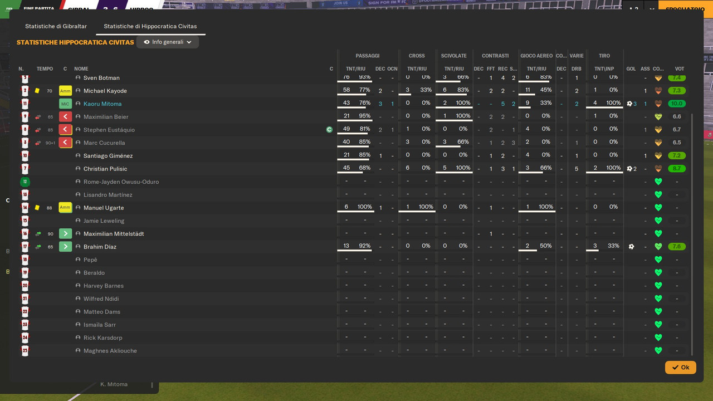Click the PASSAGGI column group header
Image resolution: width=713 pixels, height=401 pixels.
(x=368, y=56)
